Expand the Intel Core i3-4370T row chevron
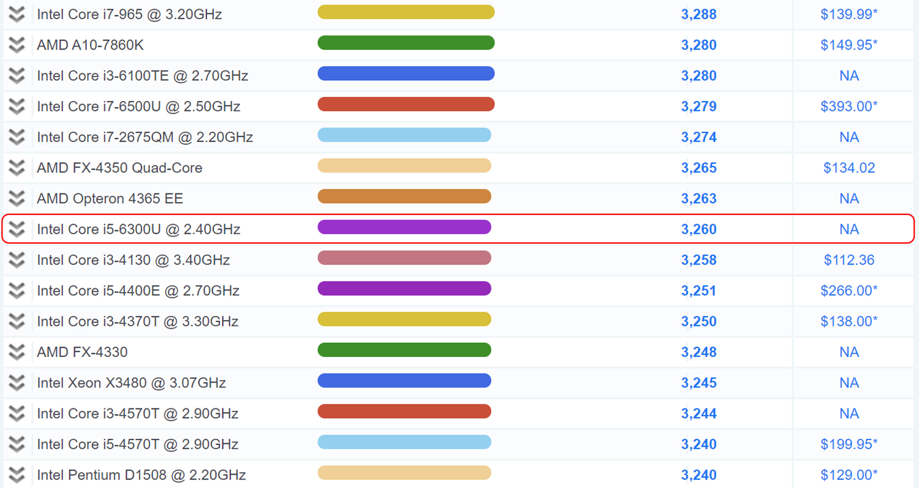This screenshot has height=488, width=919. pos(17,321)
